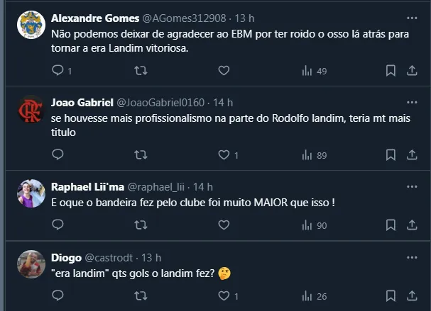Reply to Diogo's tweet

[58, 295]
